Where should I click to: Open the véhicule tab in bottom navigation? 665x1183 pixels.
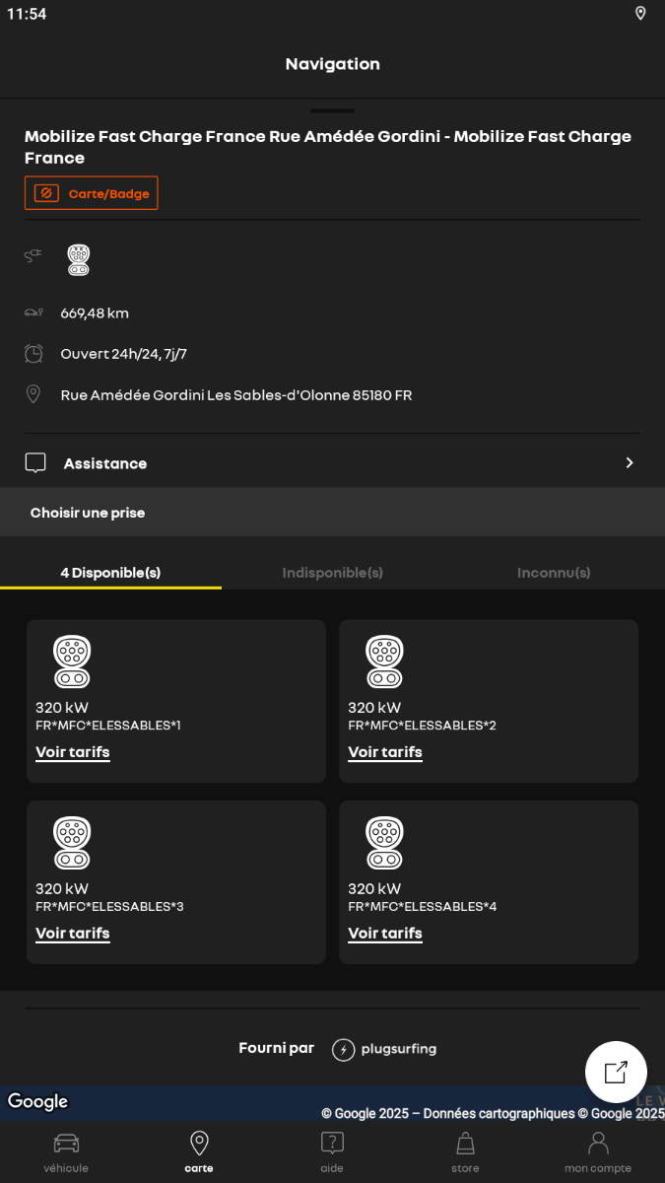tap(66, 1152)
